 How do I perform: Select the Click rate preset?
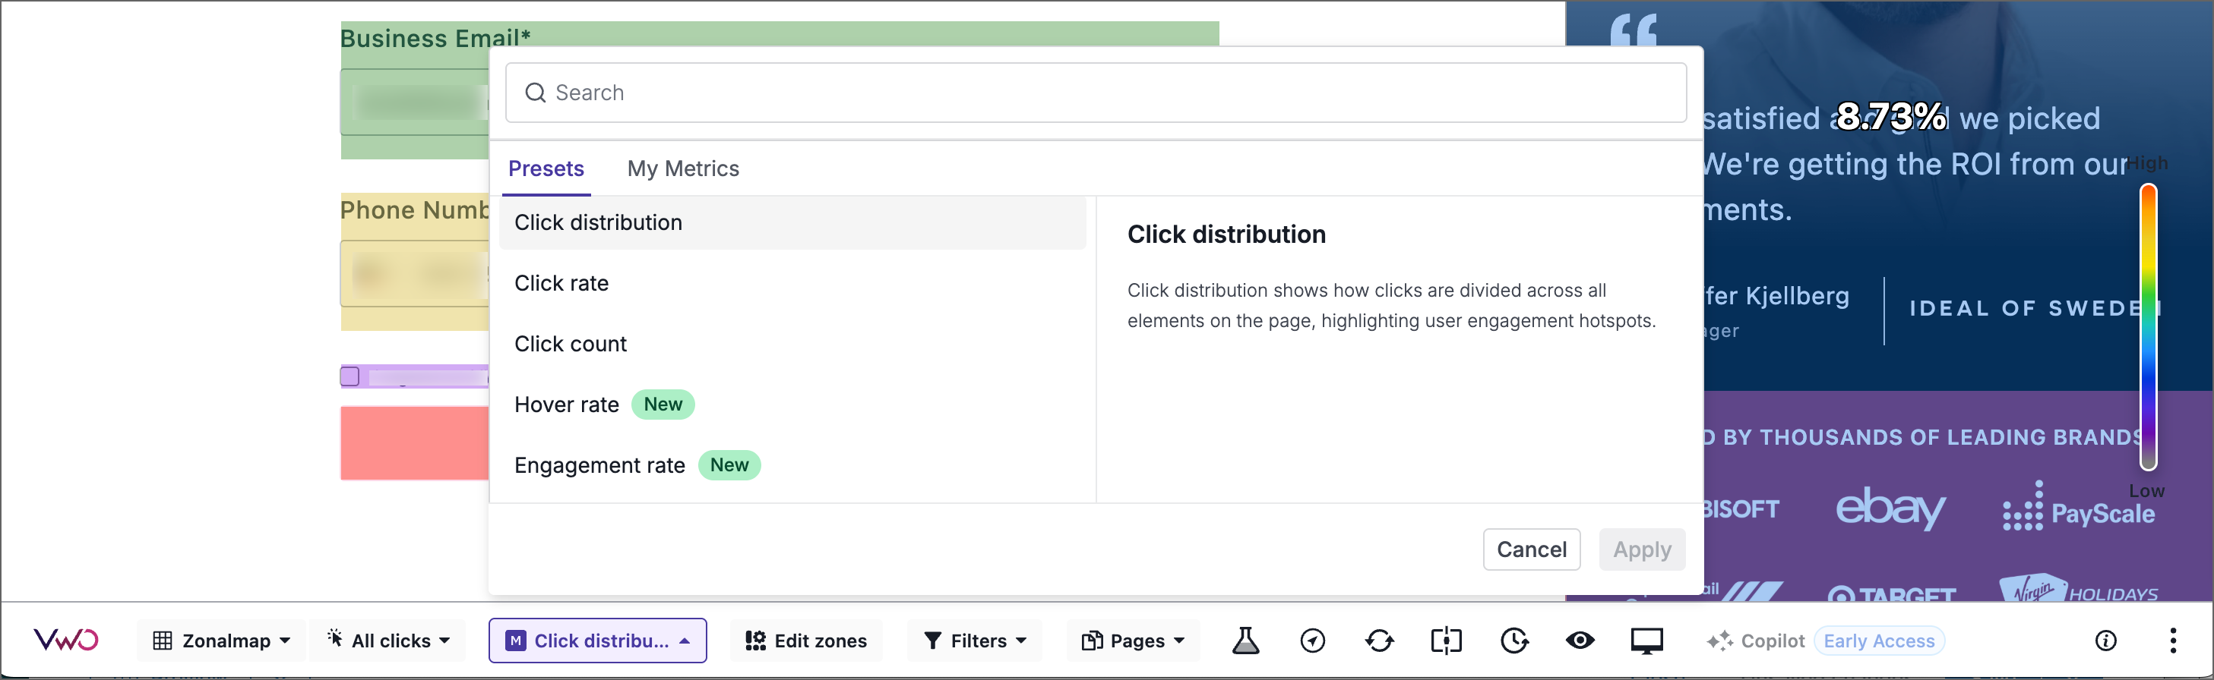click(561, 283)
